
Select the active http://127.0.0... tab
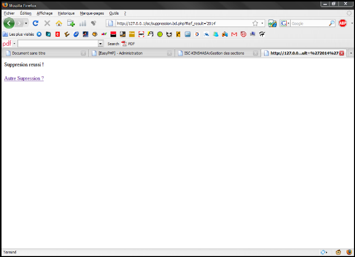tap(304, 53)
